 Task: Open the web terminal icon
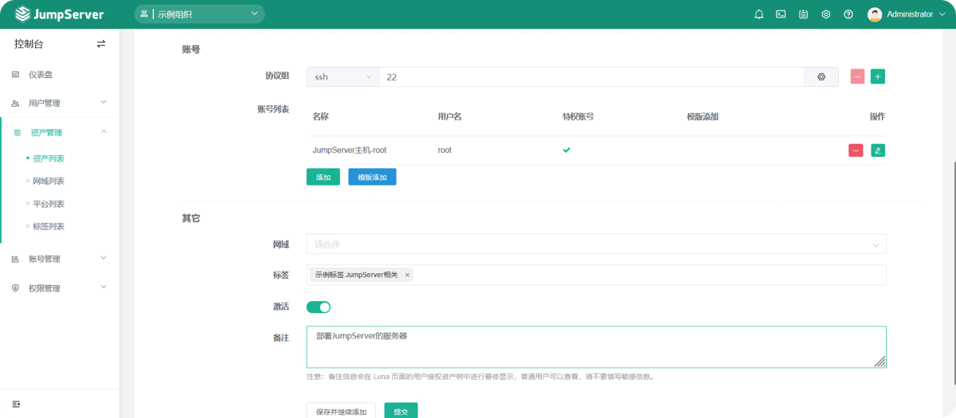[x=781, y=14]
